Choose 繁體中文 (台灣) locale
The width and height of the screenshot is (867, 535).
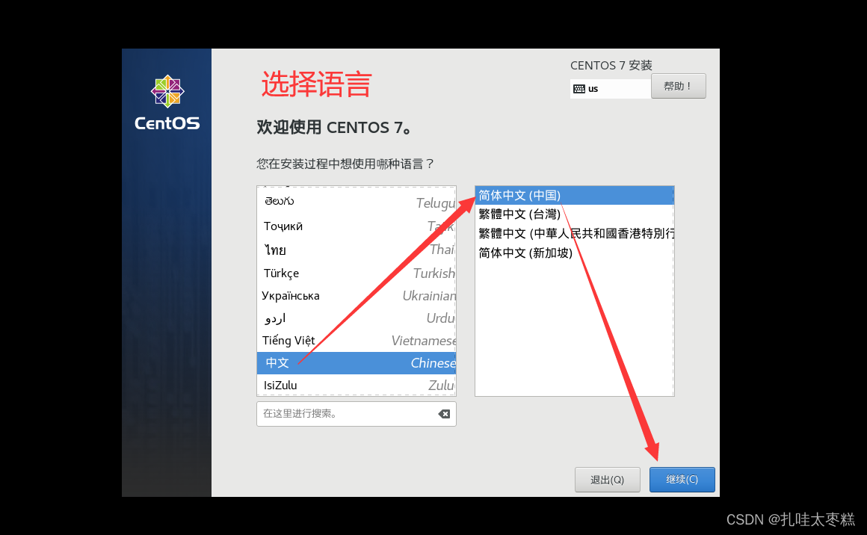coord(575,214)
